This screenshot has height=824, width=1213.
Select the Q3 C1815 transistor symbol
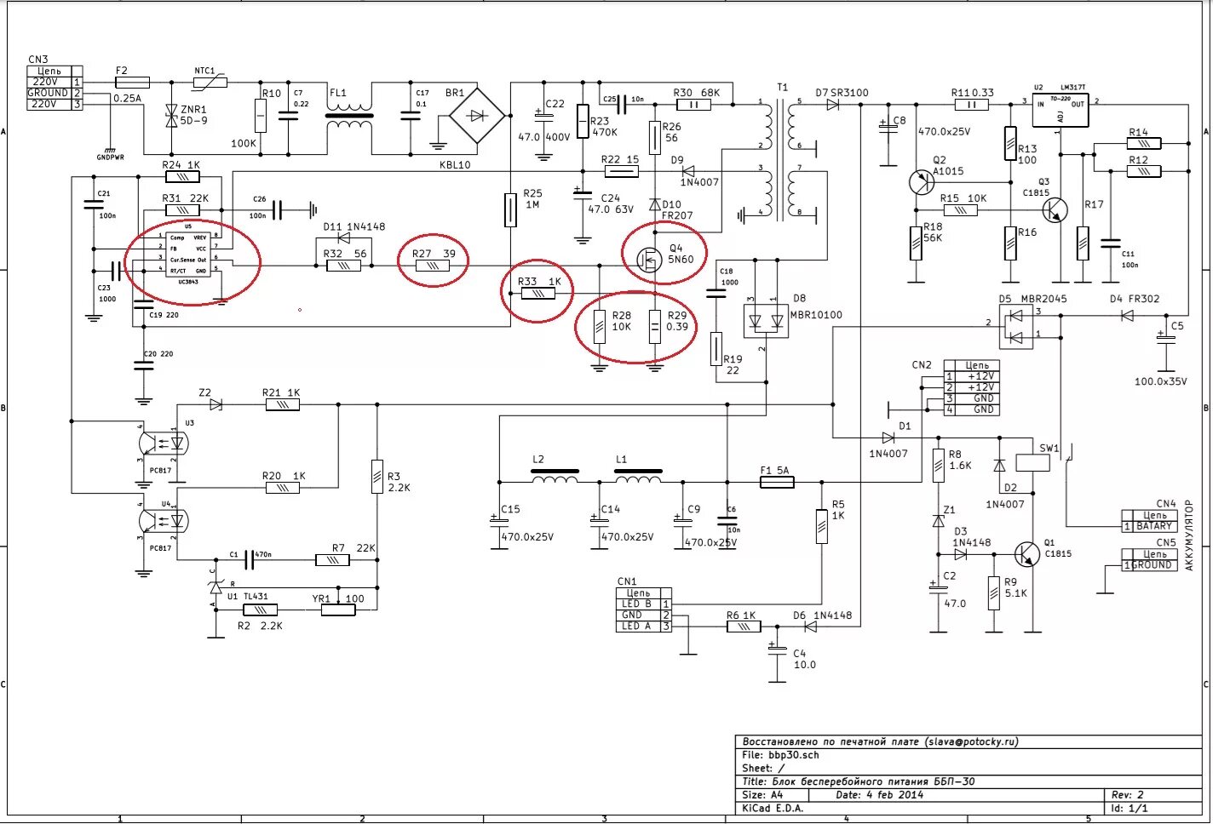pos(1057,210)
